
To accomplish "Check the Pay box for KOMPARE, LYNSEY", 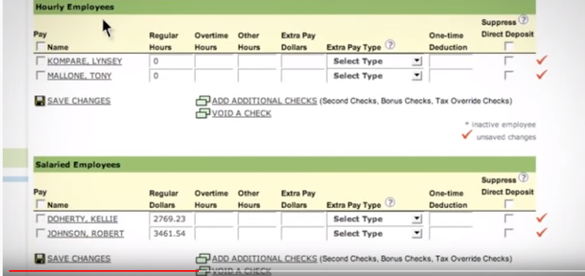I will [x=40, y=61].
